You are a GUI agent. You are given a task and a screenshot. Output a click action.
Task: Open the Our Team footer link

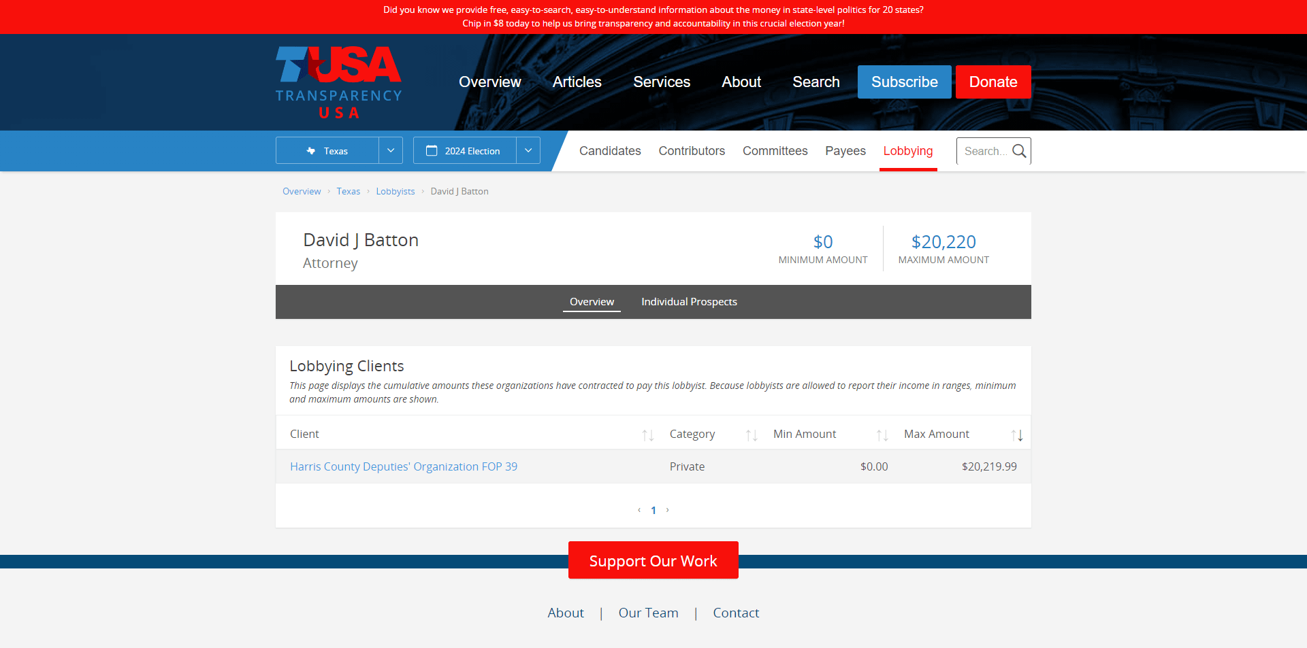coord(648,613)
